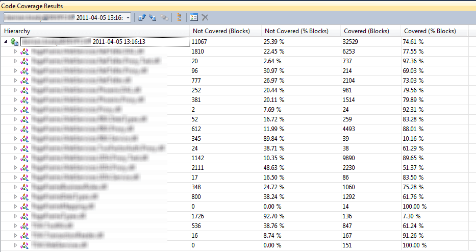This screenshot has height=252, width=476.
Task: Open the test run results dropdown
Action: [128, 17]
